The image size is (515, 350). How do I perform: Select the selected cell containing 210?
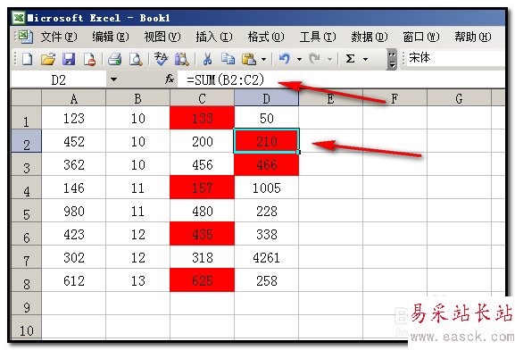(266, 141)
